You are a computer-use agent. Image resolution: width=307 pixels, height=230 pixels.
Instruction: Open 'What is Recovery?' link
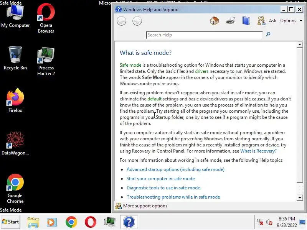point(258,151)
